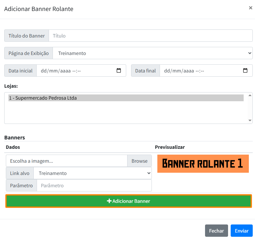
Task: Open the Link alvo dropdown
Action: [92, 173]
